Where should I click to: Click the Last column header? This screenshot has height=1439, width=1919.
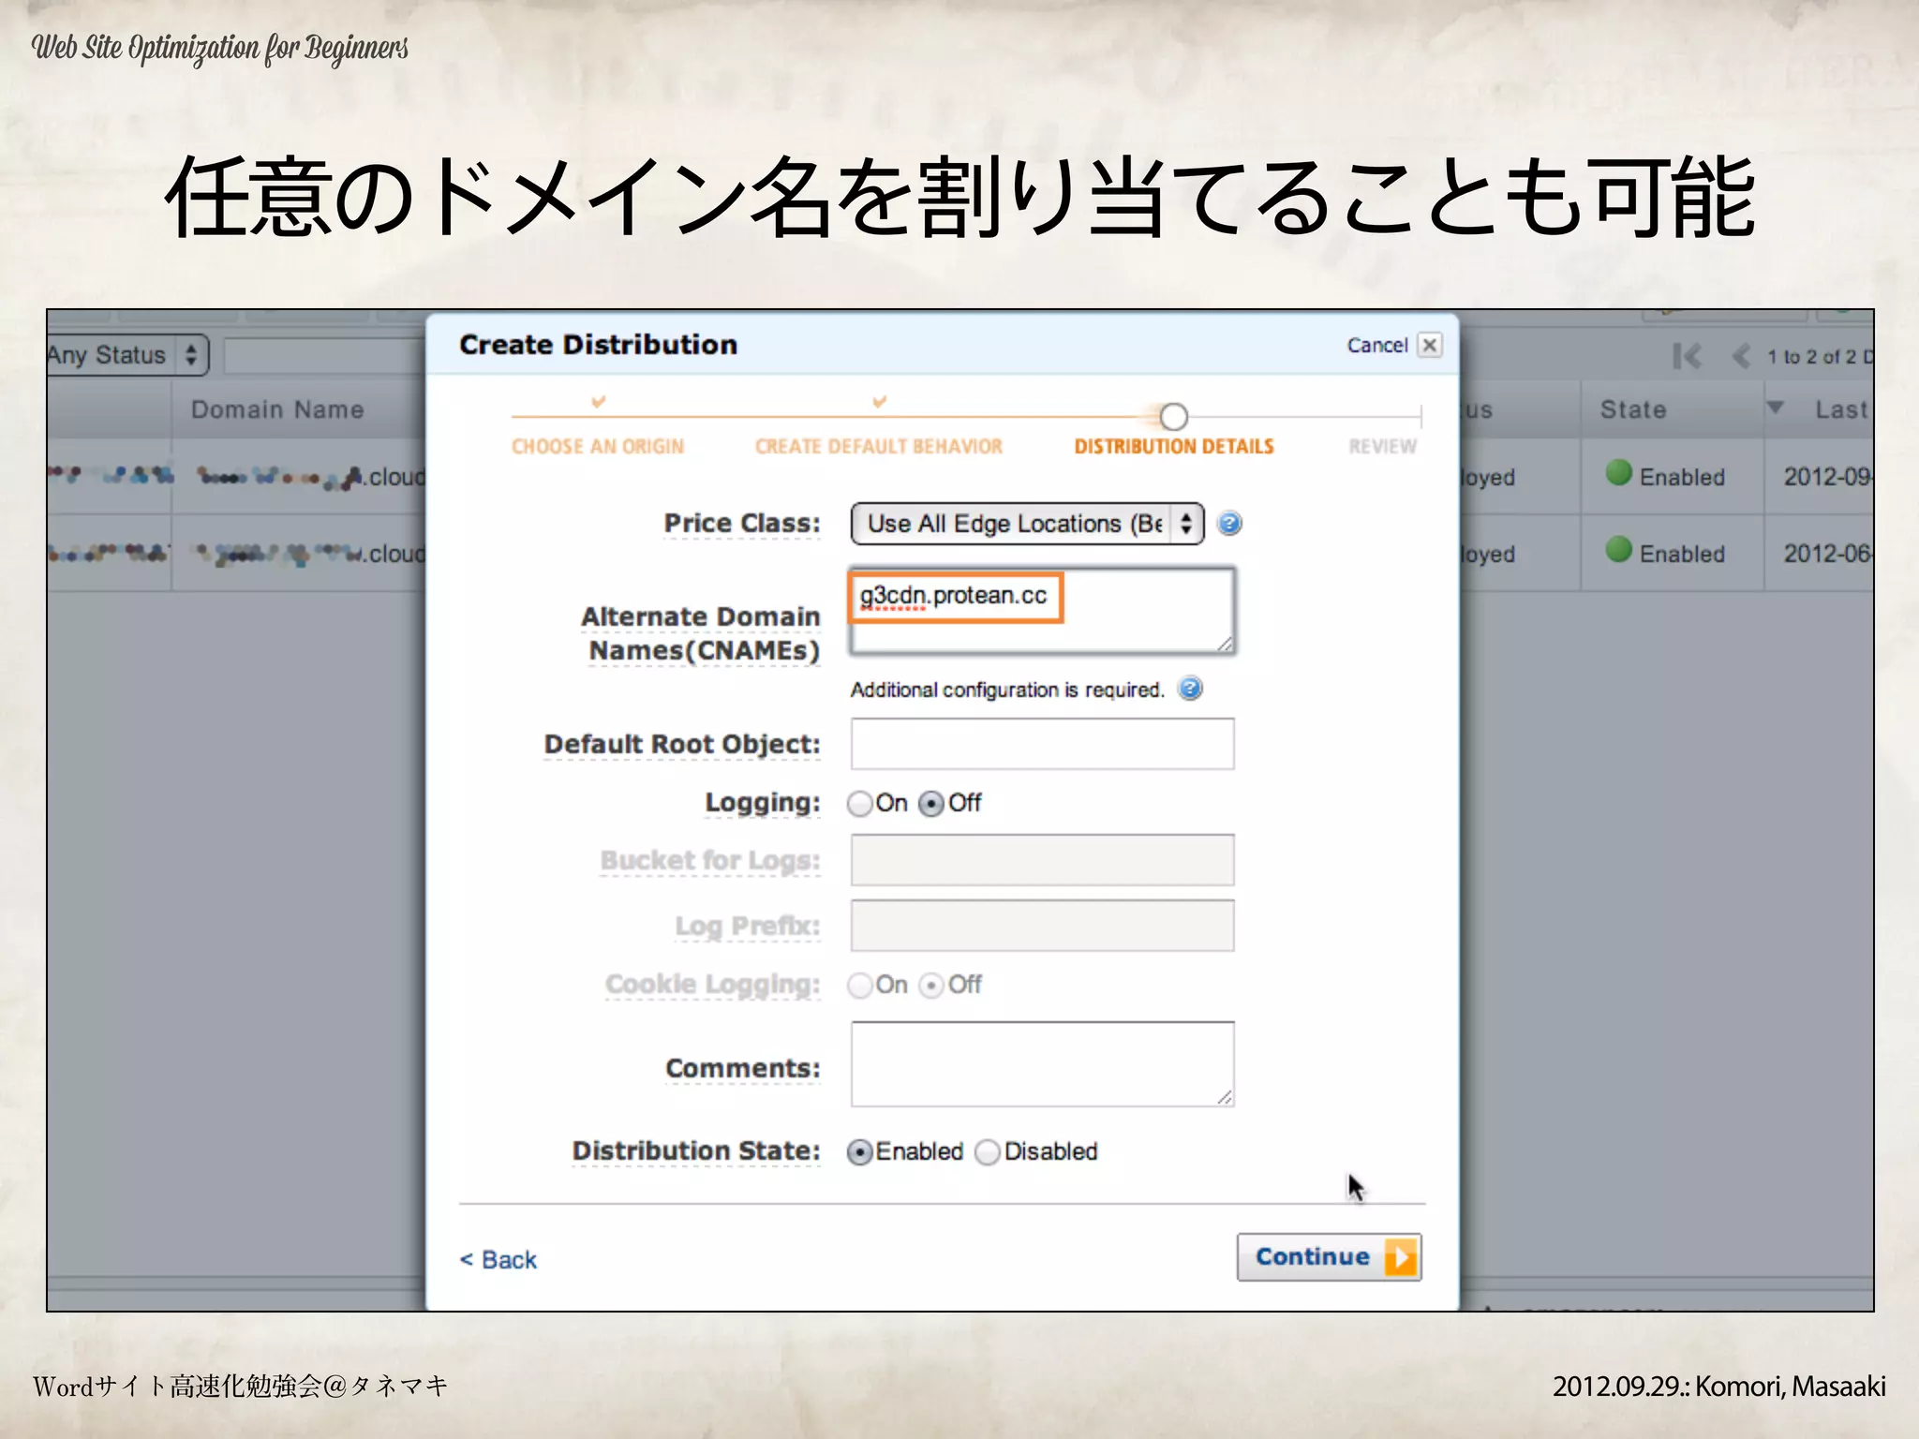pyautogui.click(x=1841, y=409)
